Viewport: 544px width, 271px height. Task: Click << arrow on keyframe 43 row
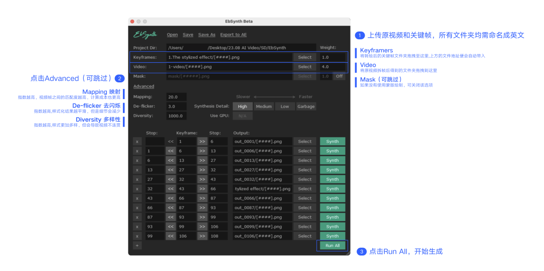pos(170,189)
